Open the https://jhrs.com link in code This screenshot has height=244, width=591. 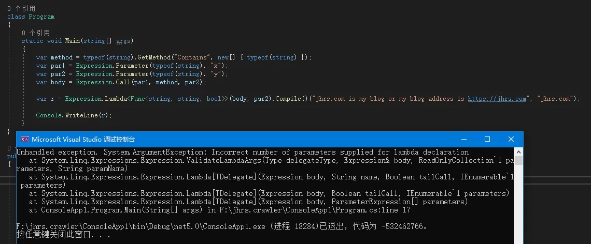coord(497,99)
